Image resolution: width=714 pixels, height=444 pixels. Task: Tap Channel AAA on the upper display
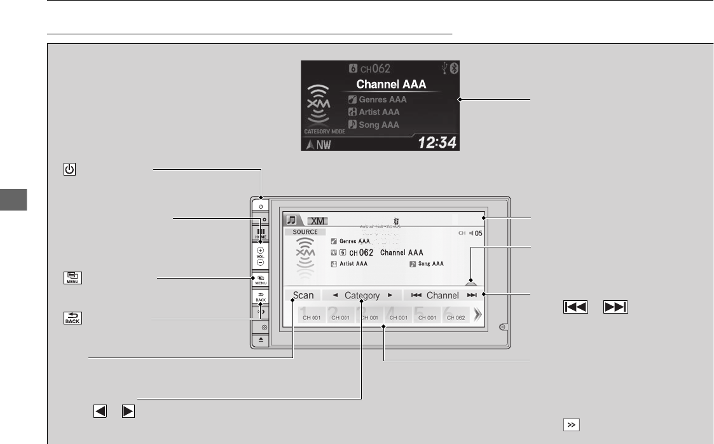[x=391, y=84]
